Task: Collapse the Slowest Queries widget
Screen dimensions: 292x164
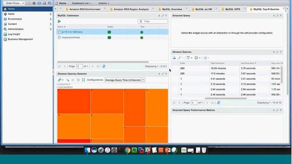Action: (x=274, y=52)
